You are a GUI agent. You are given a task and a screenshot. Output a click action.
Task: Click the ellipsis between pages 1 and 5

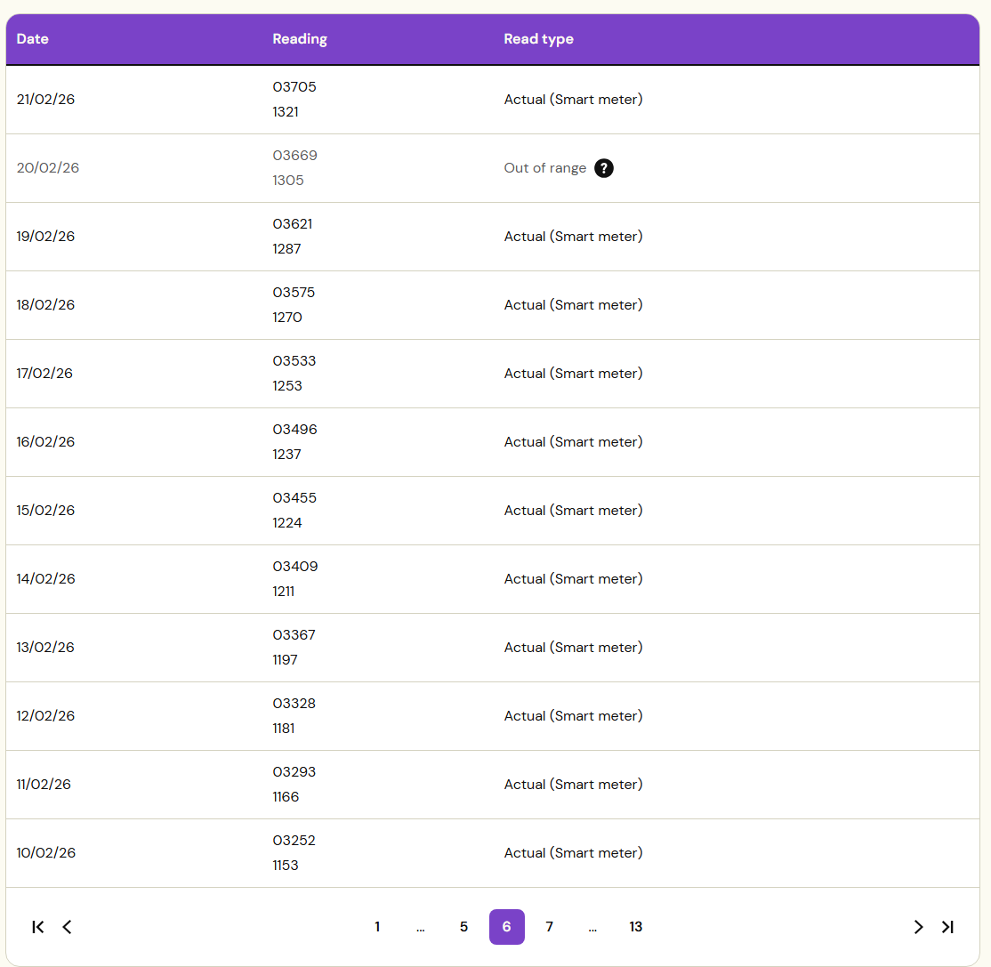(x=420, y=927)
